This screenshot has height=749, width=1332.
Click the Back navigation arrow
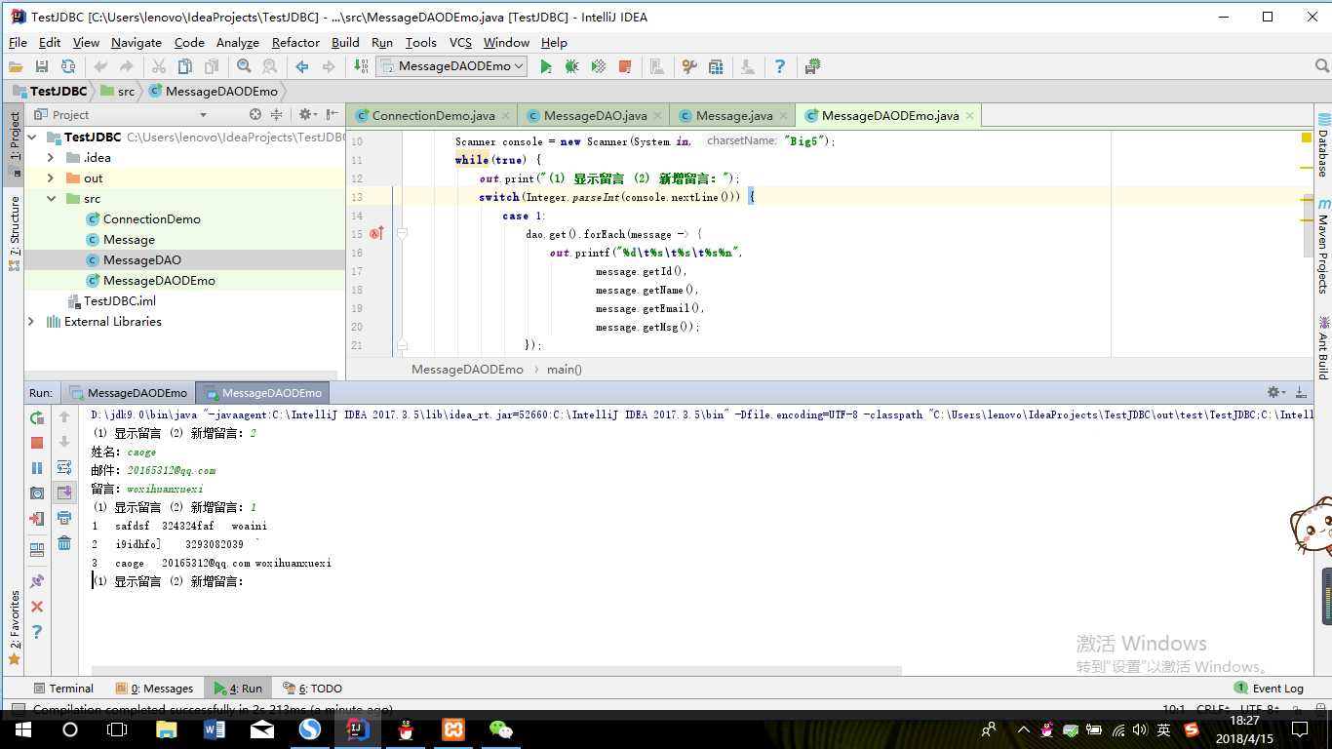(302, 66)
